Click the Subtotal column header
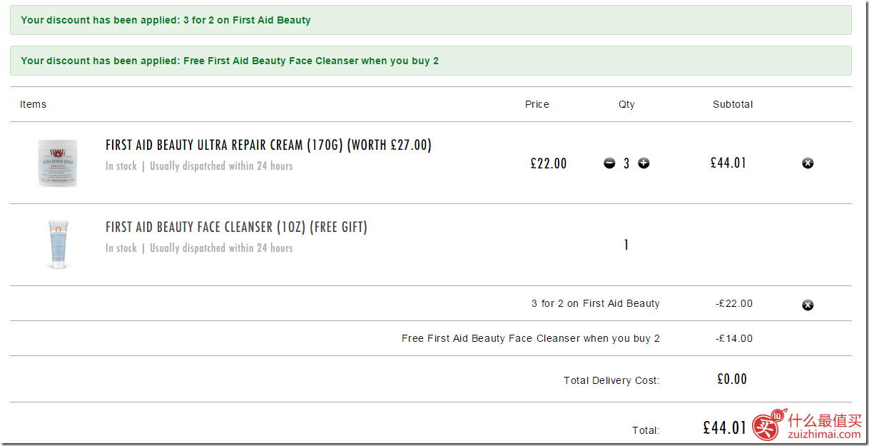Viewport: 869px width, 446px height. tap(733, 104)
